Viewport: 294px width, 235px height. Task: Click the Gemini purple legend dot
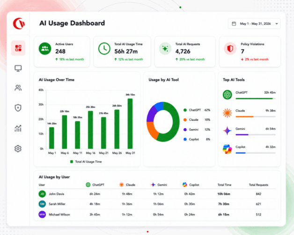[x=185, y=129]
